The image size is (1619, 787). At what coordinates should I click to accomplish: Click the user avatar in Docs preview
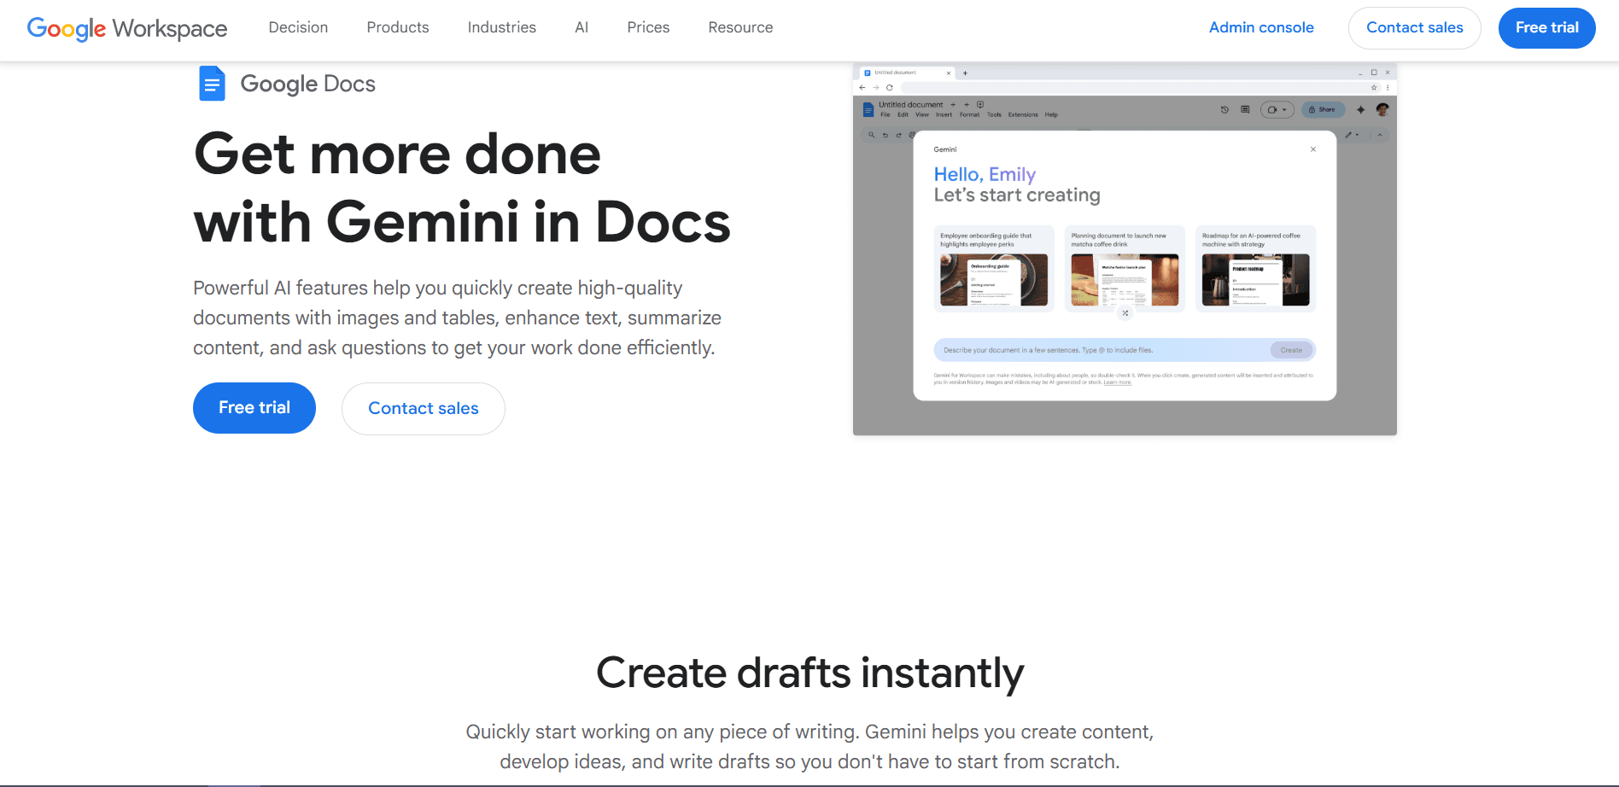[x=1382, y=109]
